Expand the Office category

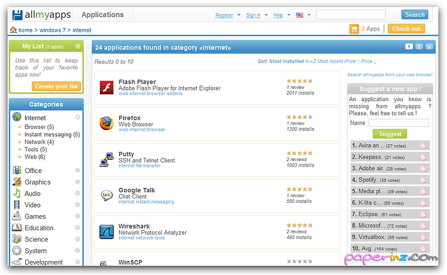tap(77, 170)
